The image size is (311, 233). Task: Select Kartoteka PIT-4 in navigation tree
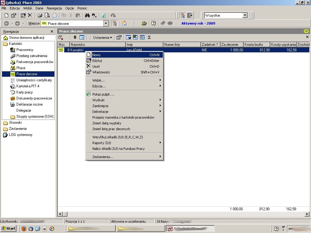(x=28, y=86)
